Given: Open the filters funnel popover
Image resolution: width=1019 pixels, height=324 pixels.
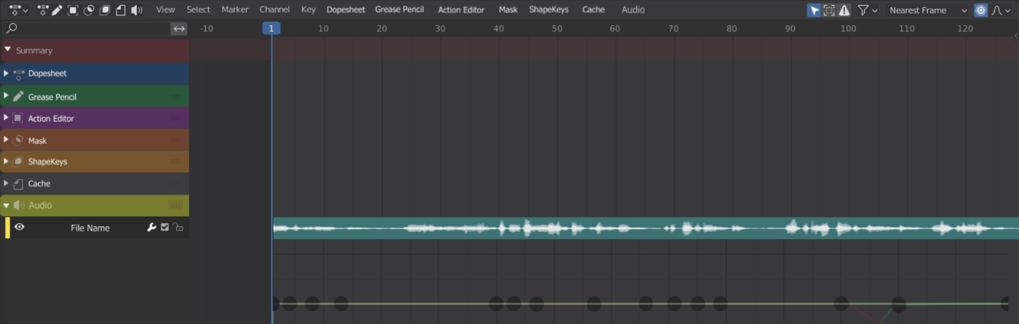Looking at the screenshot, I should [868, 10].
